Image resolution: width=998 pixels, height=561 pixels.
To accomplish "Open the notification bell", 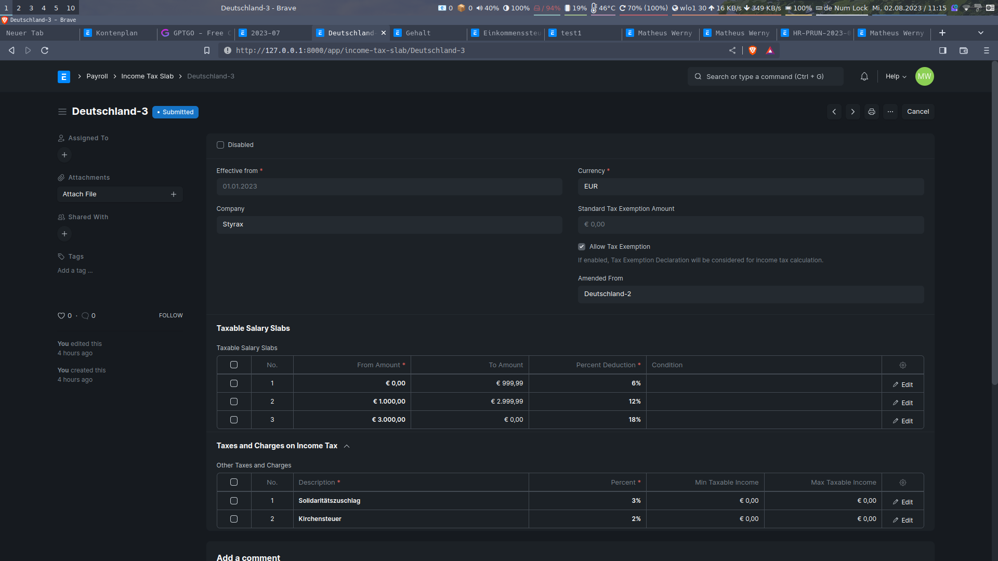I will pyautogui.click(x=864, y=76).
